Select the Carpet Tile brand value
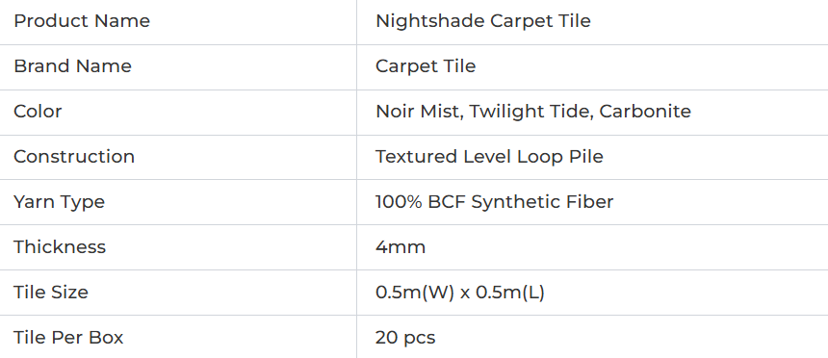The image size is (828, 358). pos(426,66)
